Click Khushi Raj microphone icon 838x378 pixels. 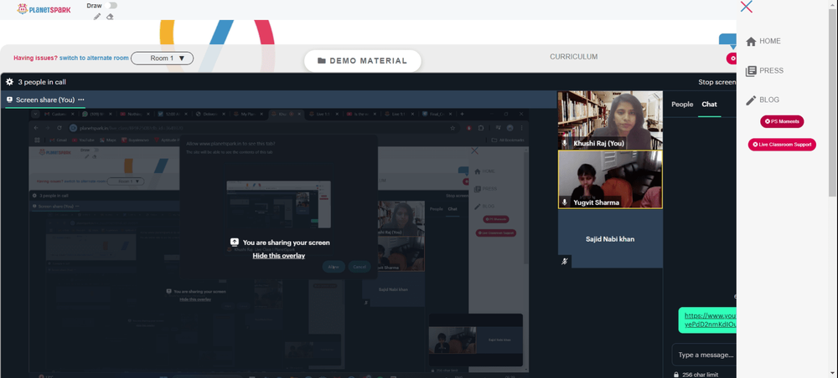coord(564,143)
